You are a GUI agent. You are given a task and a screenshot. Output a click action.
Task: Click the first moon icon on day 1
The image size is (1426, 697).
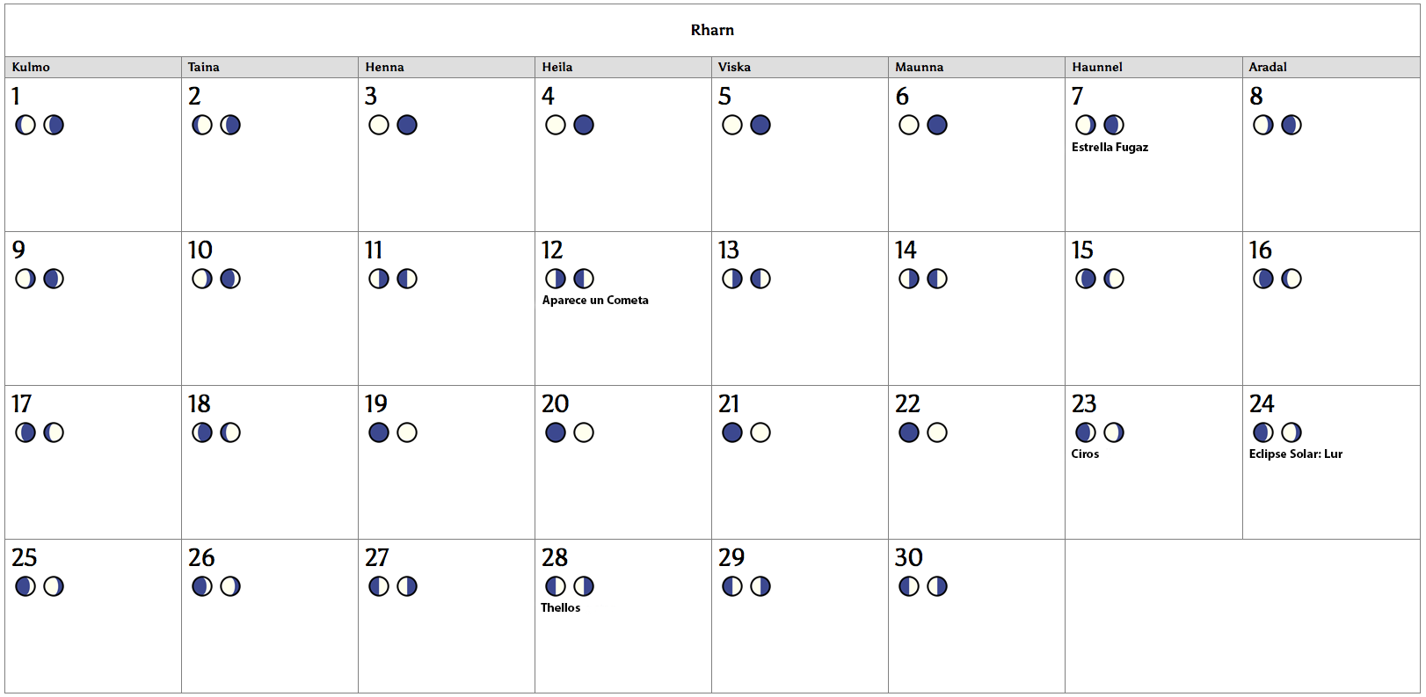(x=25, y=125)
